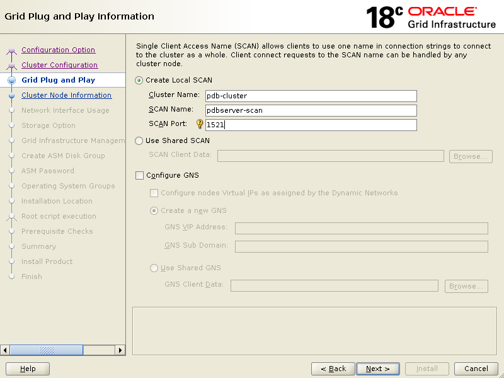Image resolution: width=504 pixels, height=378 pixels.
Task: Open the Cluster Node Information step
Action: (67, 95)
